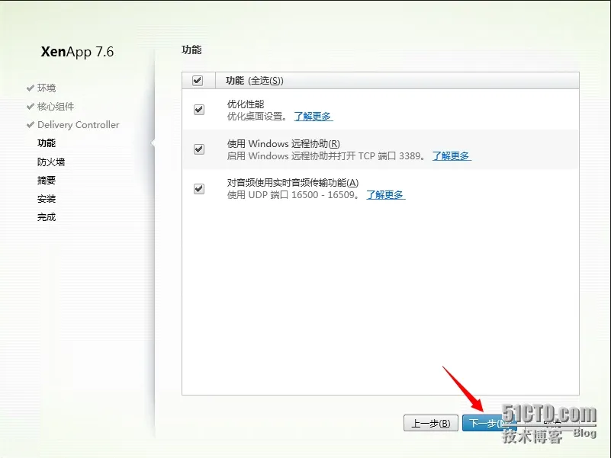Select the 摘要 step in sidebar
Image resolution: width=611 pixels, height=458 pixels.
[x=47, y=180]
